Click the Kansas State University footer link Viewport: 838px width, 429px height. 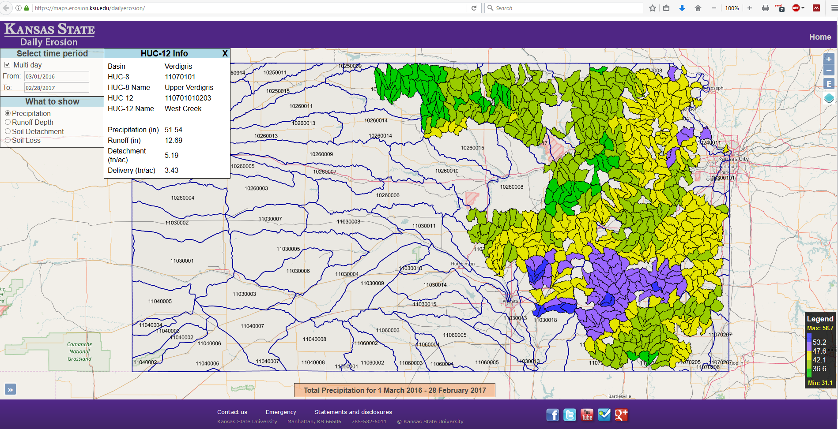(247, 422)
